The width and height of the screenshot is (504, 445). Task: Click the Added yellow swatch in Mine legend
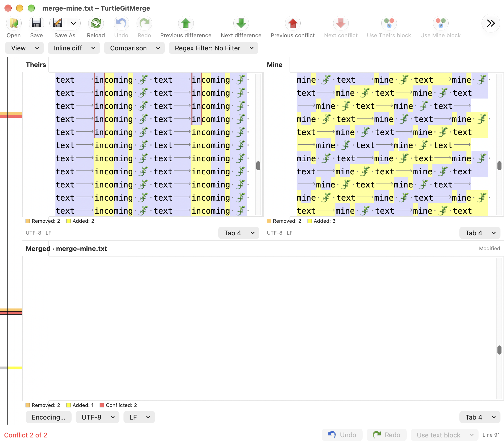tap(310, 221)
